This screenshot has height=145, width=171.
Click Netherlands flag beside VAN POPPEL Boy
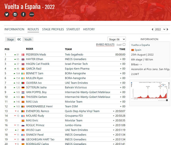coord(23,92)
